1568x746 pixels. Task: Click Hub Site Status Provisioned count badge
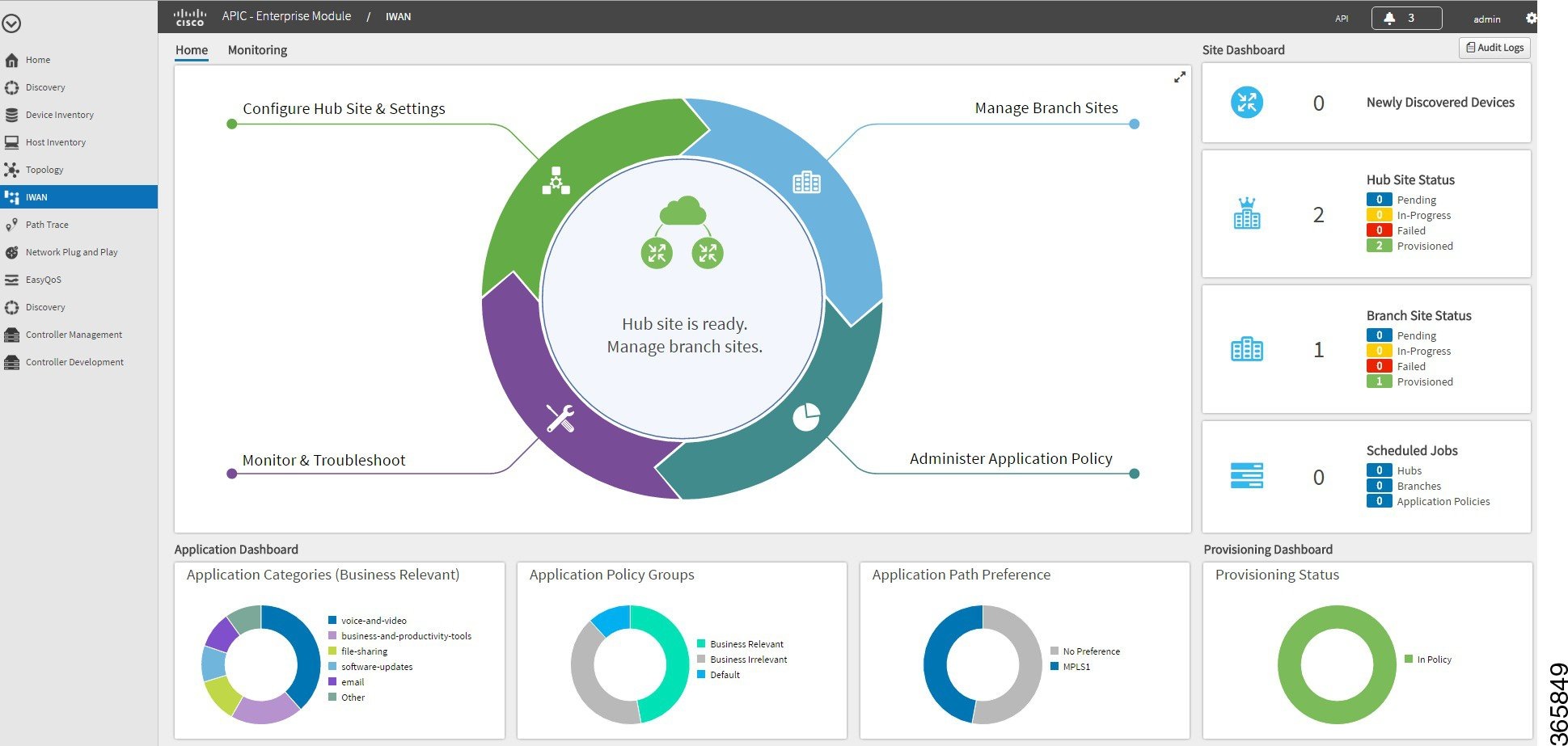pyautogui.click(x=1379, y=246)
